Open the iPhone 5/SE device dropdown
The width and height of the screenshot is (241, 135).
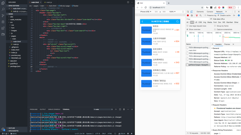pos(146,12)
